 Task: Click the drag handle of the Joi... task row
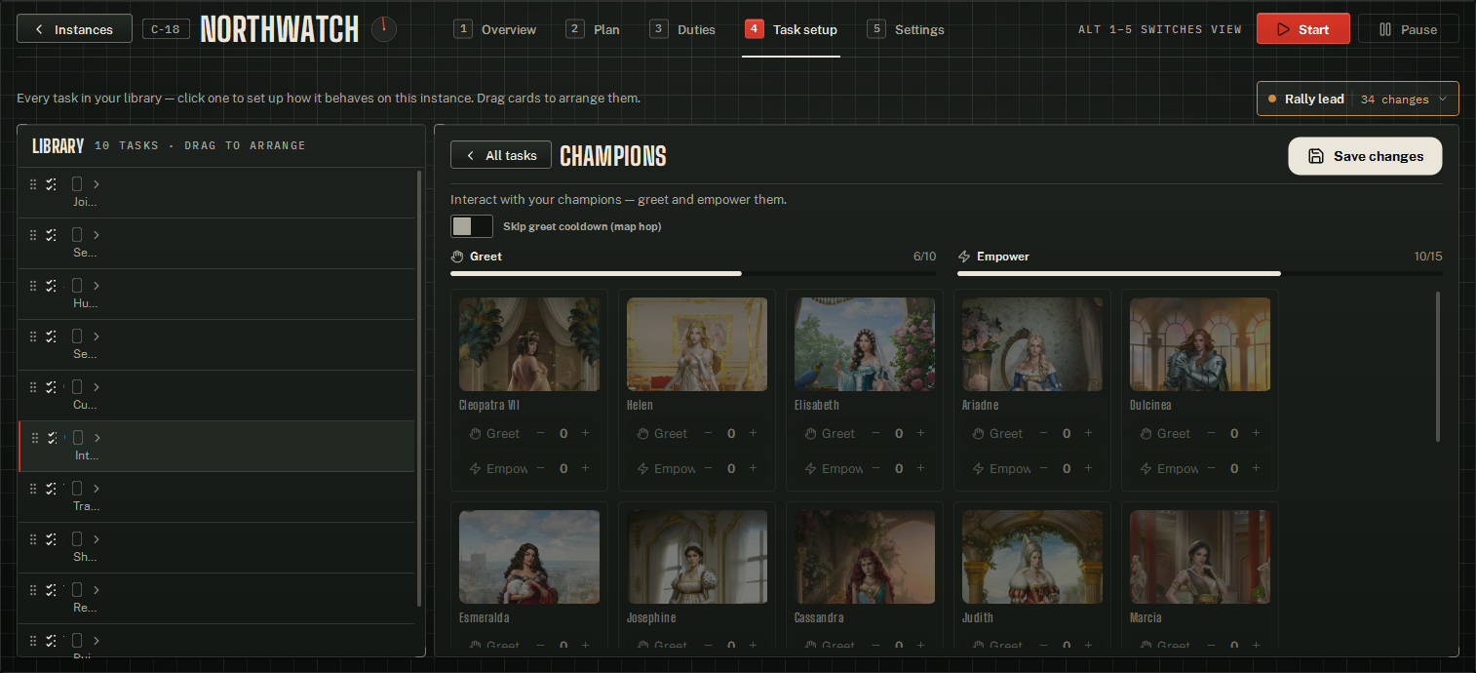click(x=33, y=184)
